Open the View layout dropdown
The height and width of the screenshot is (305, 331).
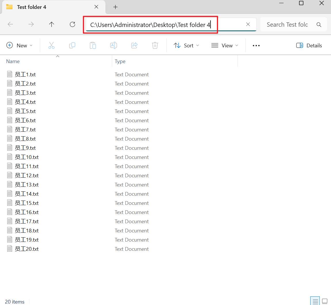click(x=225, y=45)
